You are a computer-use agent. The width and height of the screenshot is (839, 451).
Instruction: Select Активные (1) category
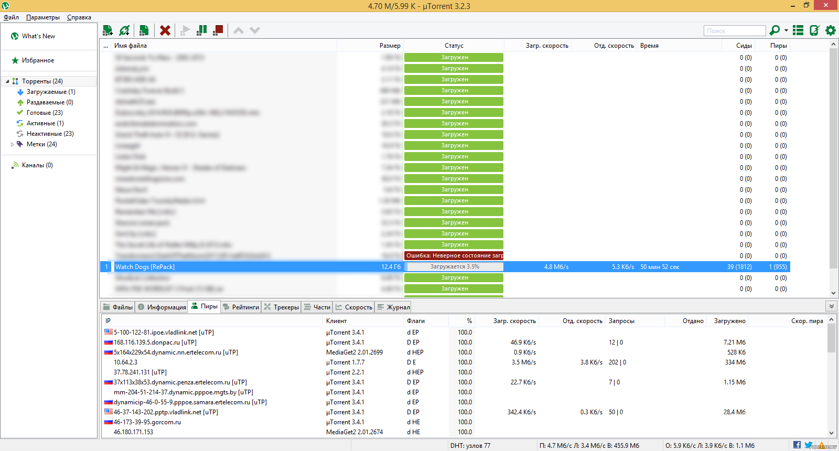45,123
